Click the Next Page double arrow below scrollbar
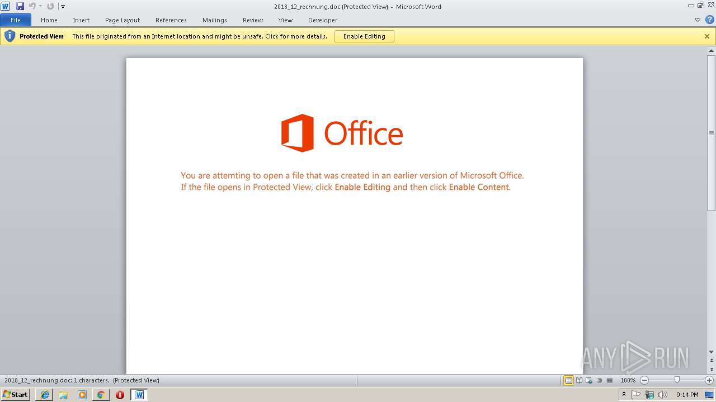This screenshot has width=716, height=402. 712,370
